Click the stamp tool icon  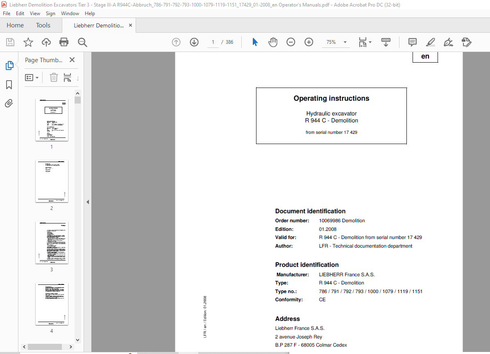click(x=467, y=42)
